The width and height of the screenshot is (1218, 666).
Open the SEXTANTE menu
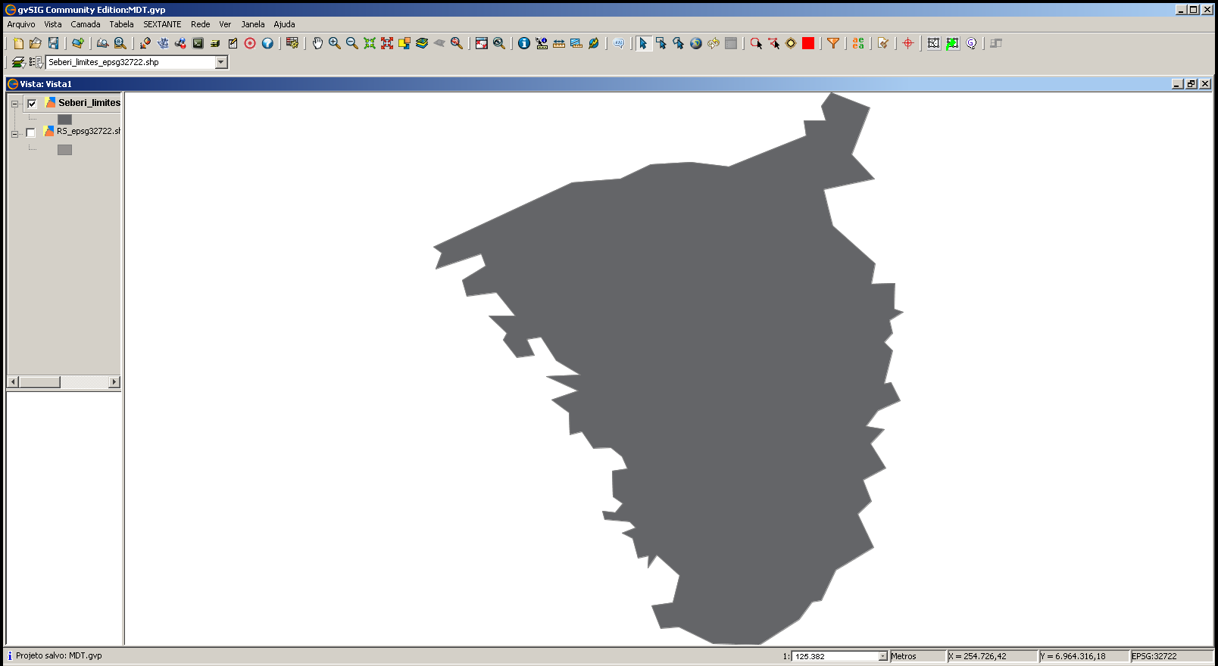pyautogui.click(x=162, y=24)
